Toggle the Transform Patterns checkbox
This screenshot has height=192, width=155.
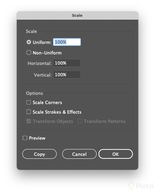(x=80, y=121)
